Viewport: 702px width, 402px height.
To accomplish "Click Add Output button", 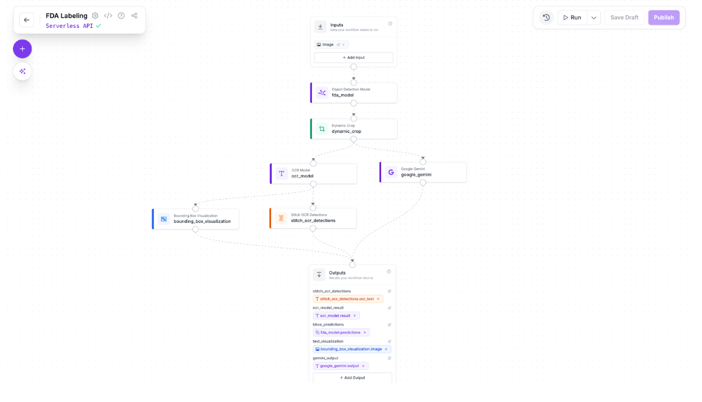I will (x=352, y=377).
